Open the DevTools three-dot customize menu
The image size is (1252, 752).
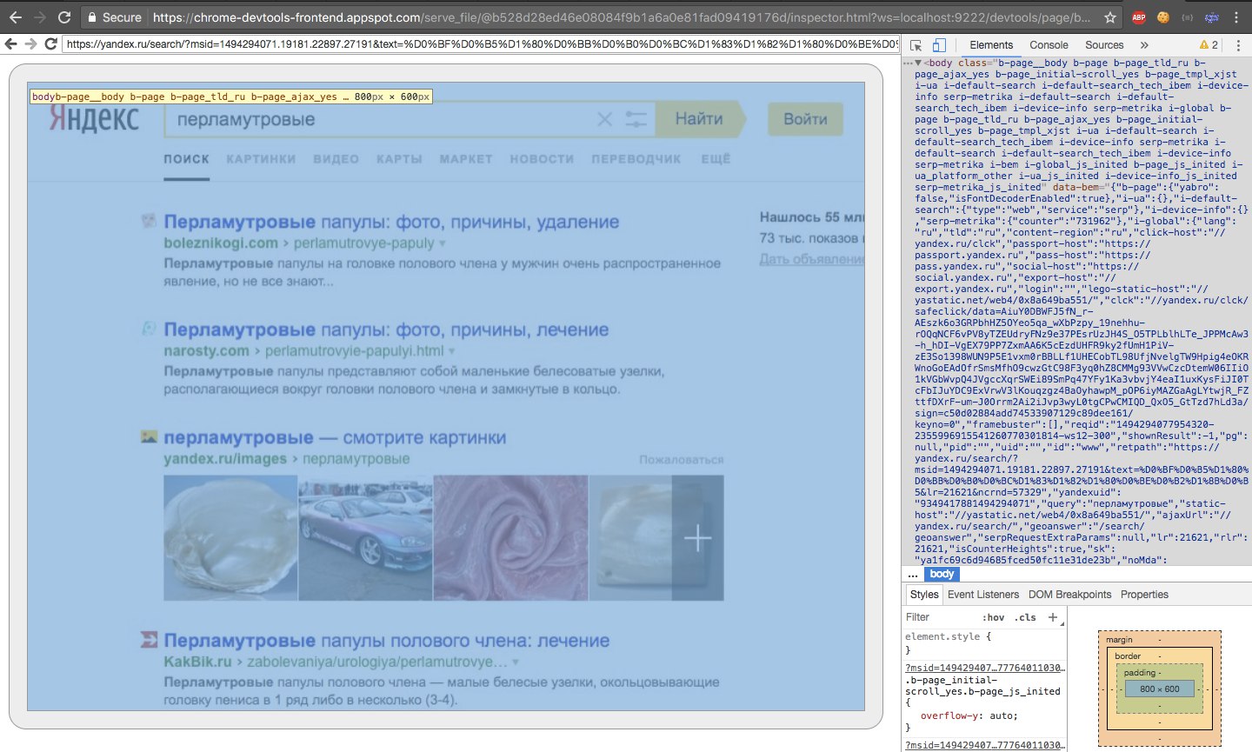pos(1238,44)
